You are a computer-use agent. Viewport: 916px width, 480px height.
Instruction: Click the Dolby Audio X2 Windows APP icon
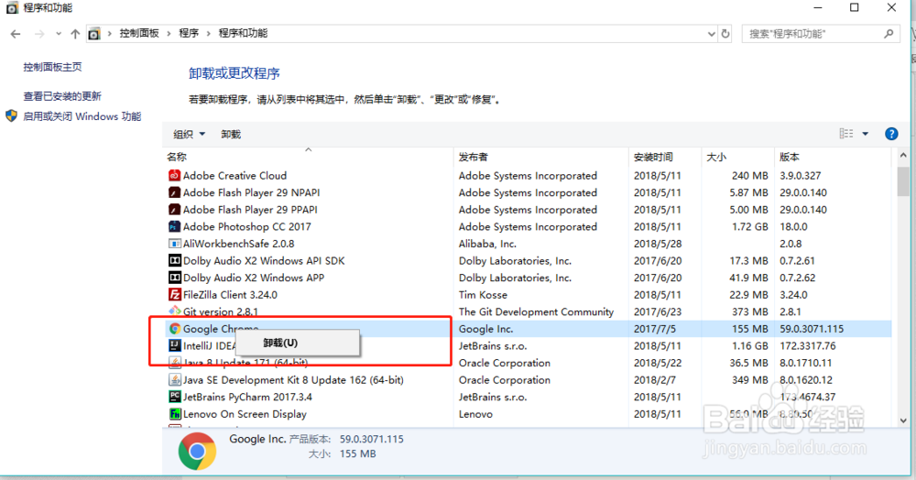tap(174, 278)
